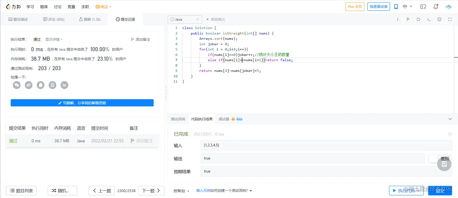
Task: Switch to the 调试器 Beta tab
Action: [231, 119]
